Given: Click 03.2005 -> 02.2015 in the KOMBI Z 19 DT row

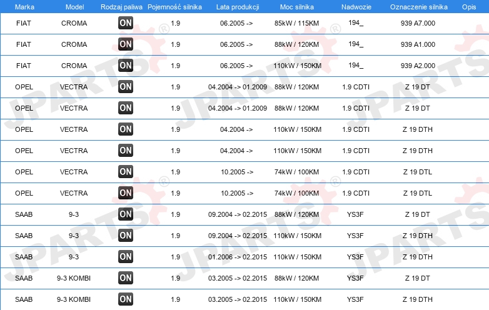Looking at the screenshot, I should pos(238,278).
